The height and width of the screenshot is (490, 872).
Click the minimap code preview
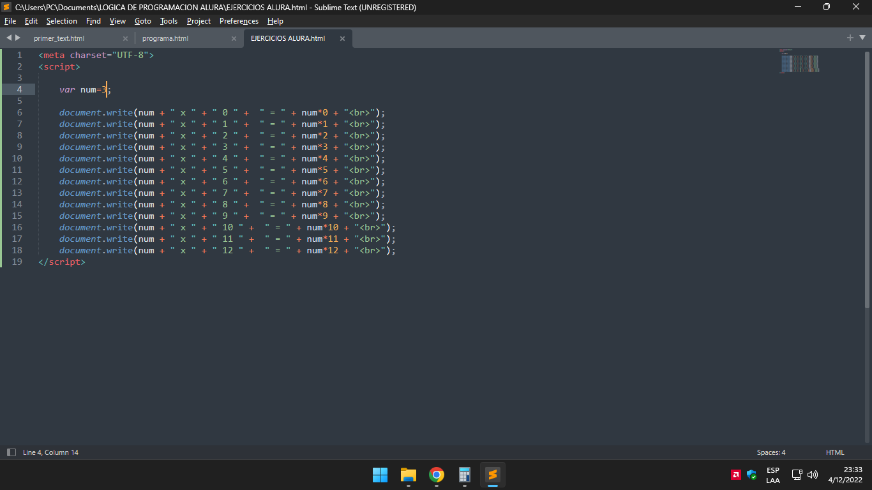pos(799,61)
